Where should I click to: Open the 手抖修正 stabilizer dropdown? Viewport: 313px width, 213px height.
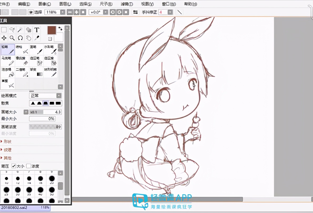coord(170,12)
